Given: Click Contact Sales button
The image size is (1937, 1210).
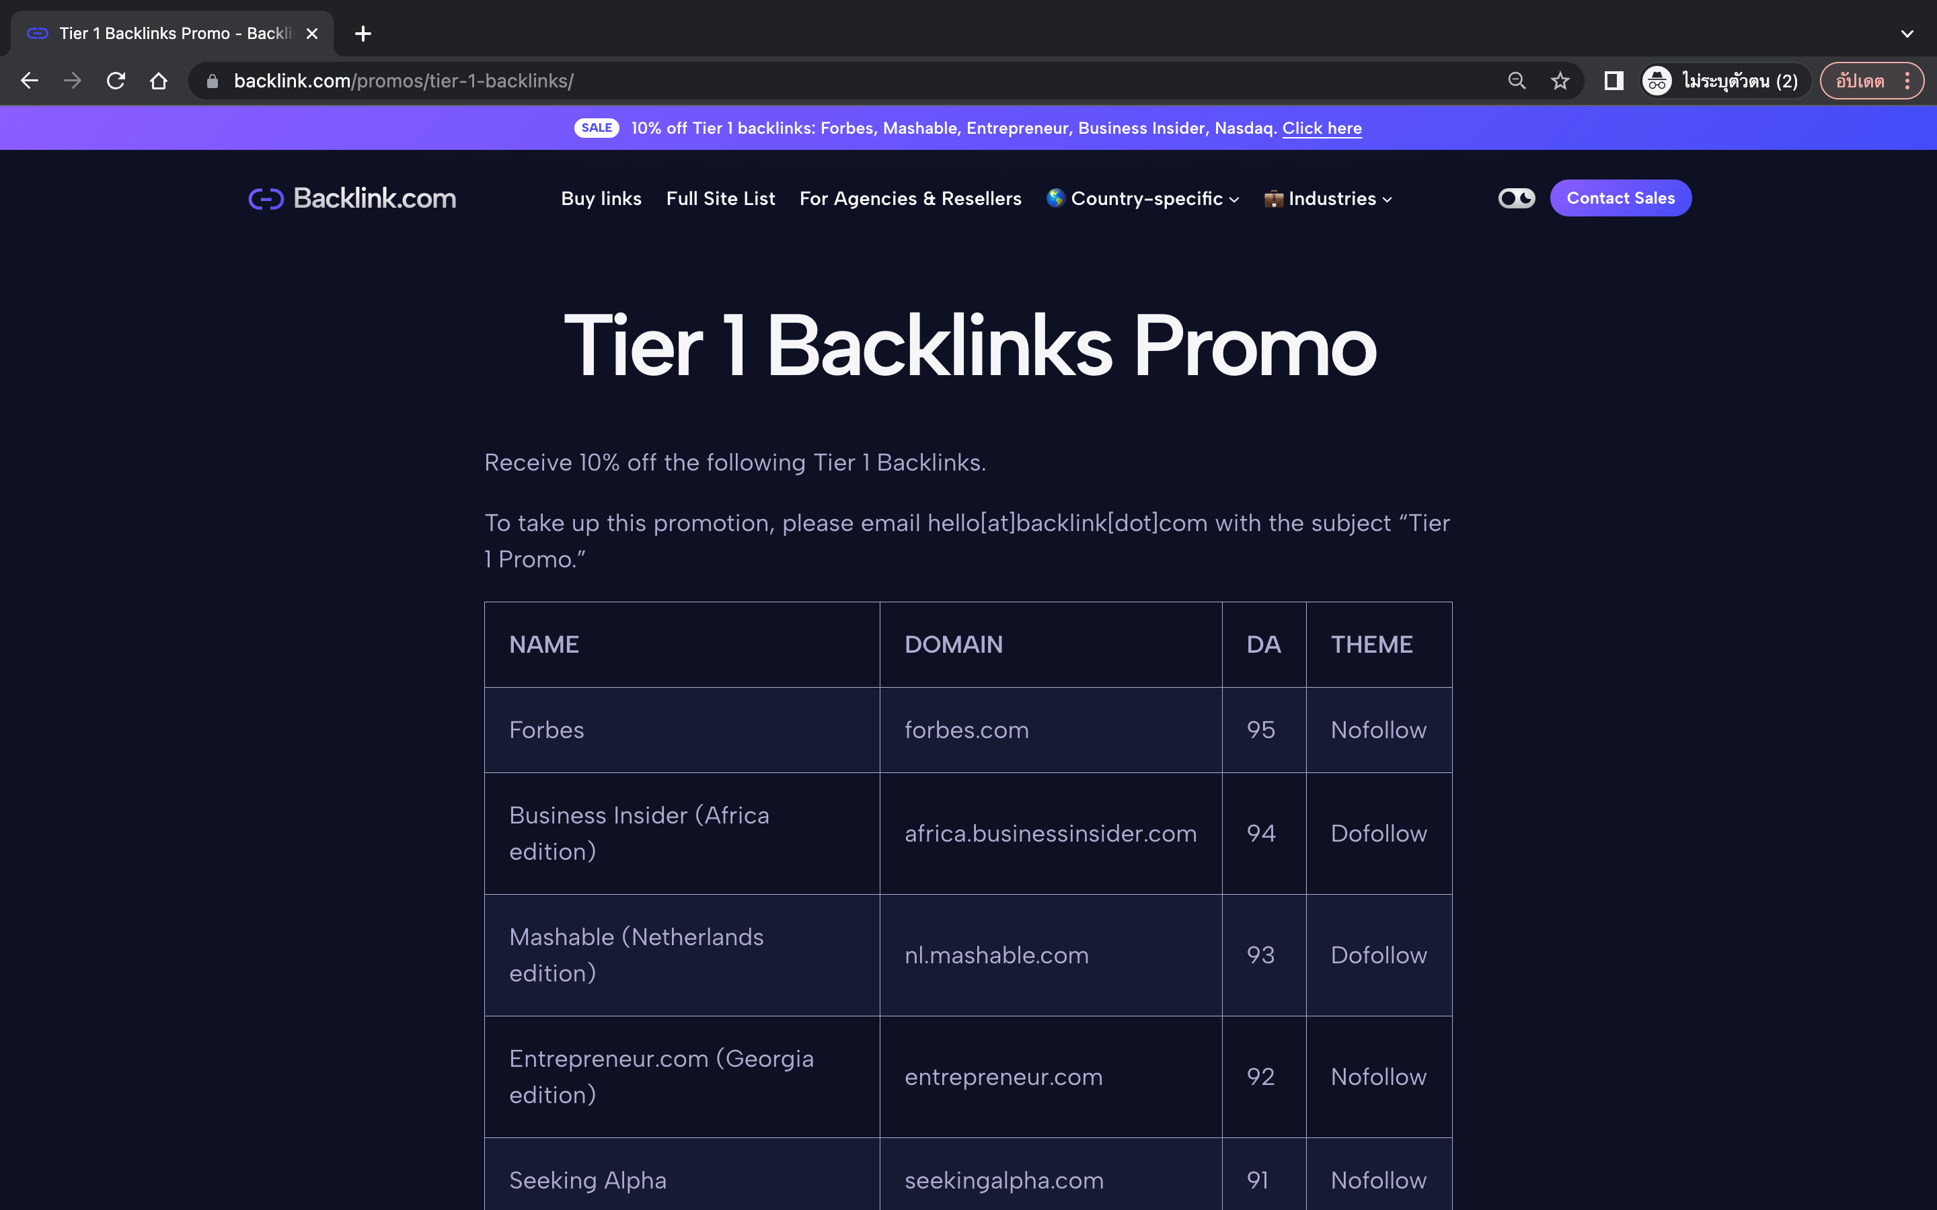Looking at the screenshot, I should (1621, 198).
